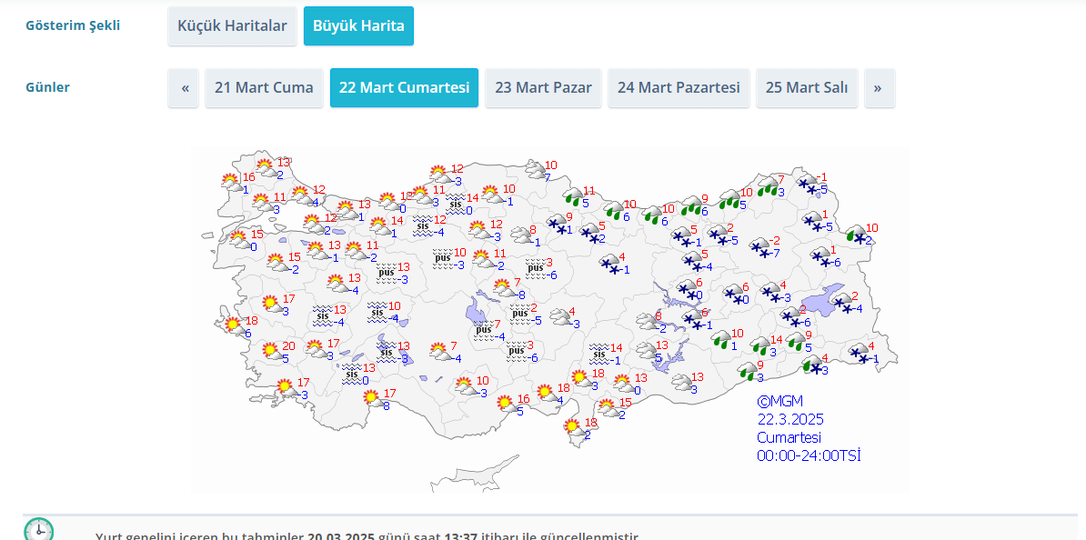The width and height of the screenshot is (1086, 540).
Task: Click the ©MGM copyright text on map
Action: pyautogui.click(x=779, y=401)
